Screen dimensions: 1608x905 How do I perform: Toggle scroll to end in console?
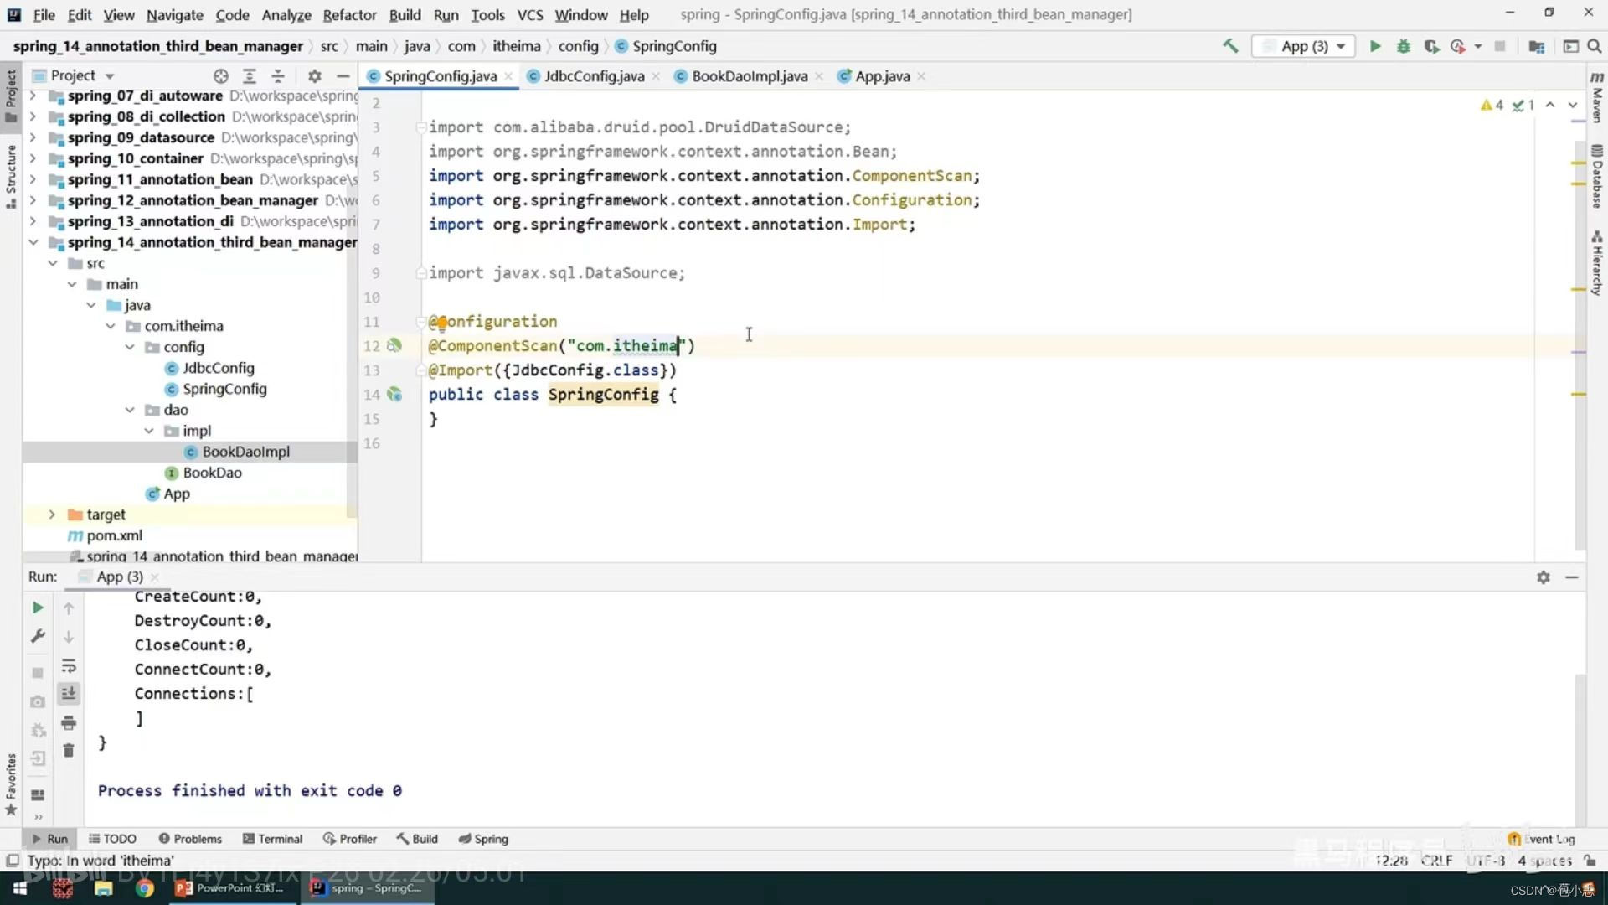click(69, 693)
